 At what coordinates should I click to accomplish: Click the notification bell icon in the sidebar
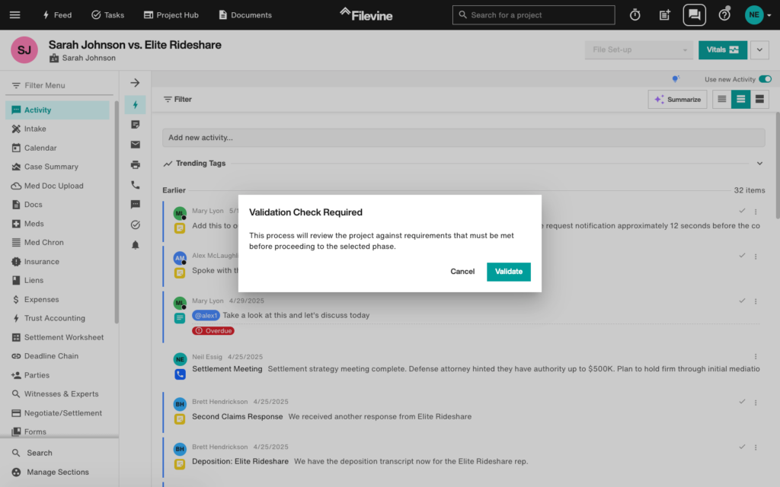coord(136,245)
